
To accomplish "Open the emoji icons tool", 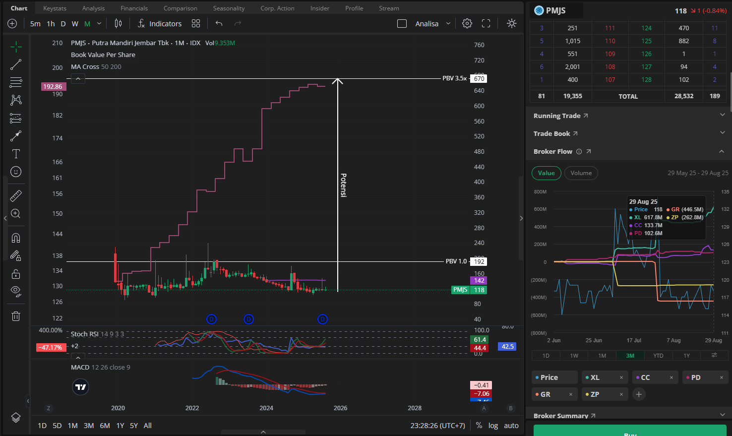I will pos(16,172).
